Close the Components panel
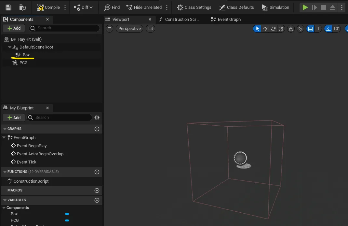 pos(47,19)
